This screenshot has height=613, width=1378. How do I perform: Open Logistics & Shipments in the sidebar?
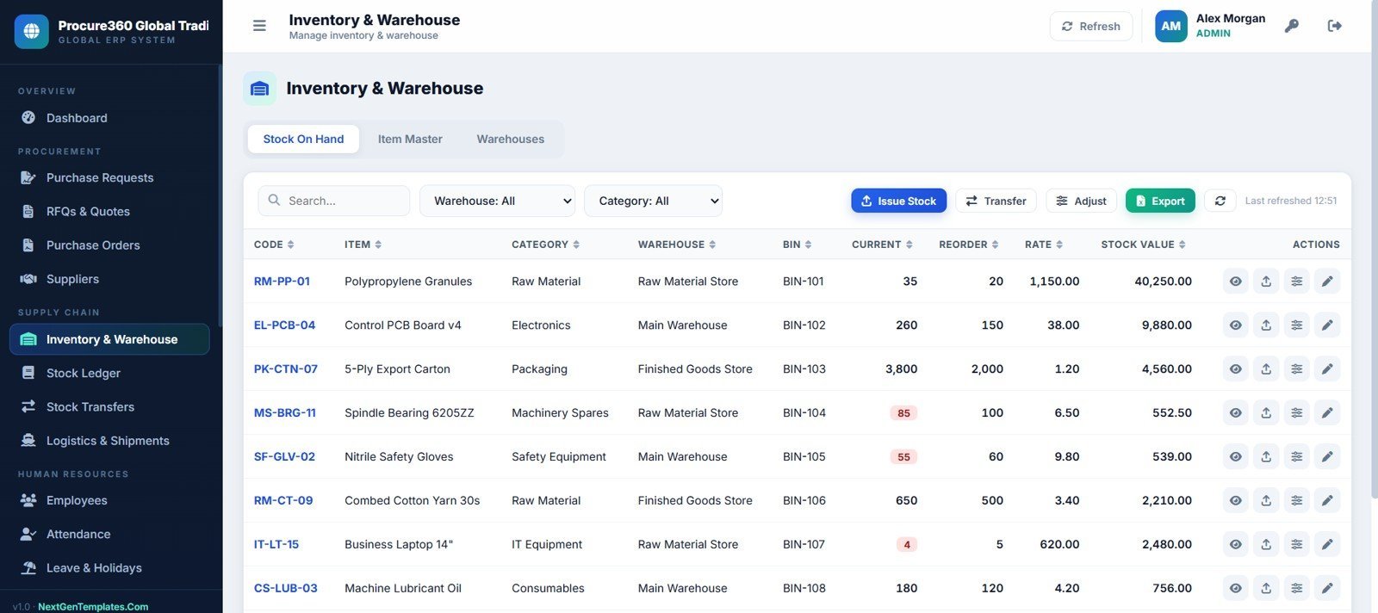pos(109,440)
